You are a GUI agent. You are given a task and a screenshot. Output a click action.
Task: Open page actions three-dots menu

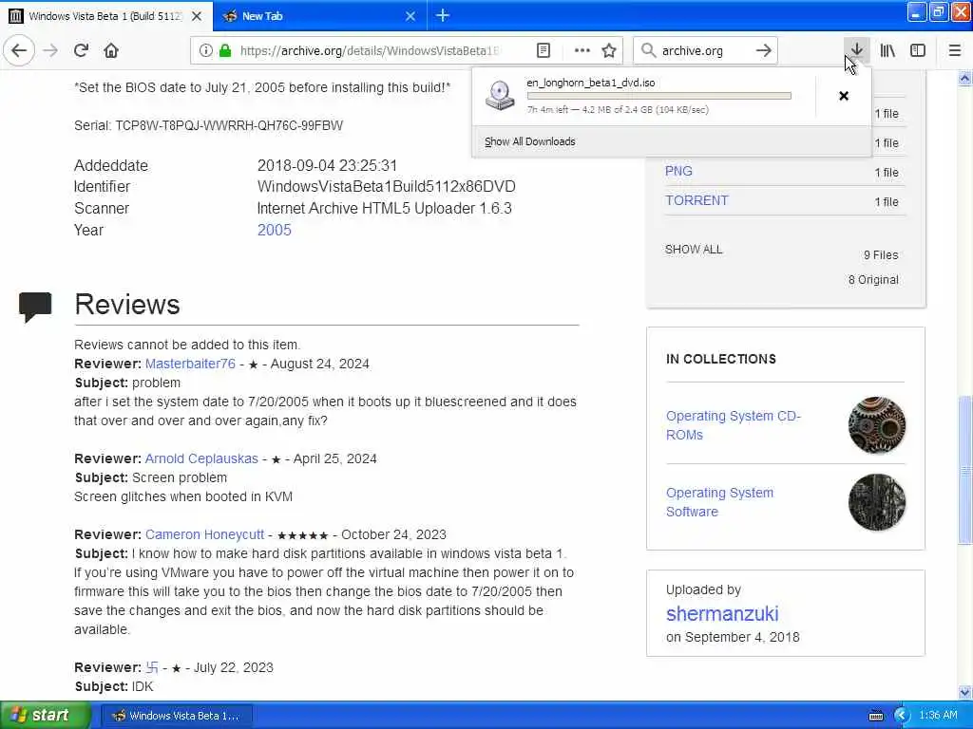(582, 50)
